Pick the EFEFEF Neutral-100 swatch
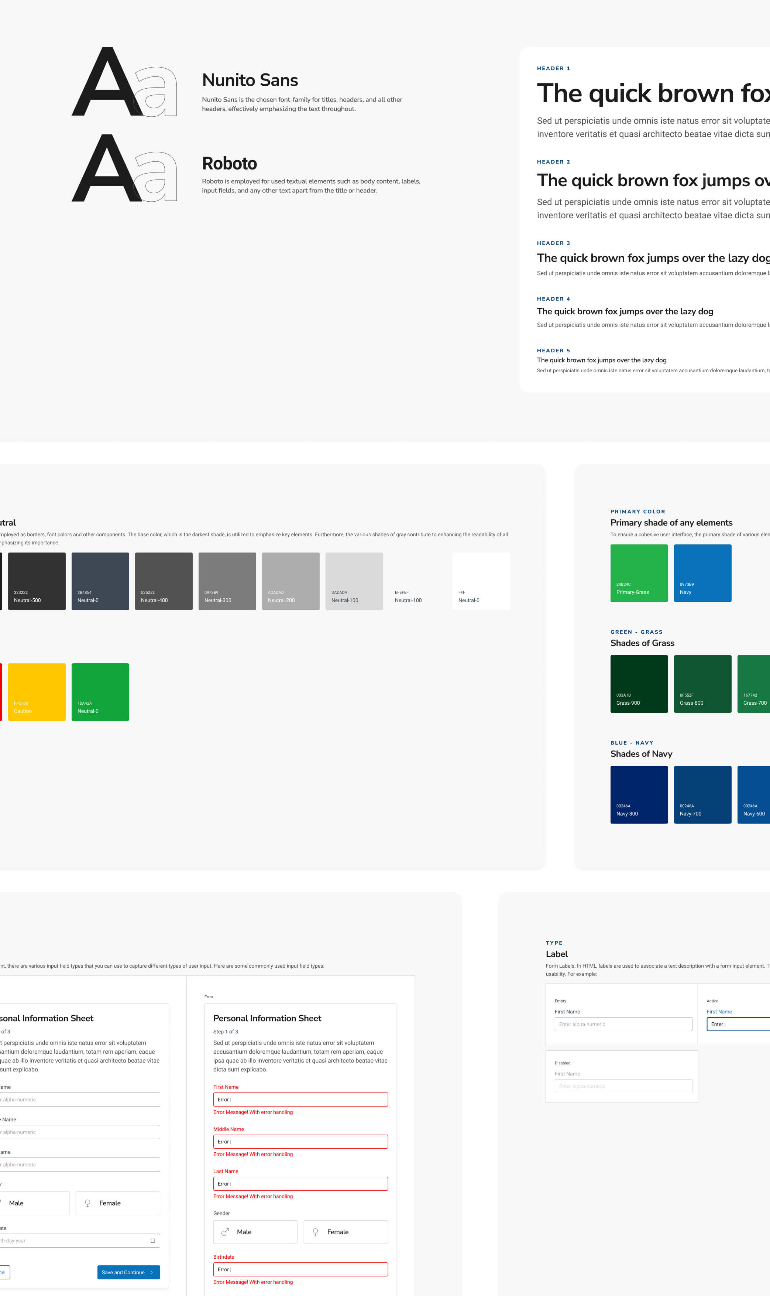The height and width of the screenshot is (1296, 770). click(x=418, y=581)
